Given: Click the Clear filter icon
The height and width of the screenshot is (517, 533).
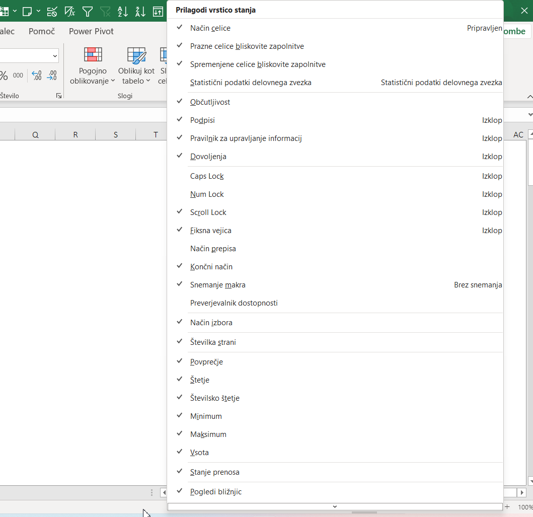Looking at the screenshot, I should 105,12.
